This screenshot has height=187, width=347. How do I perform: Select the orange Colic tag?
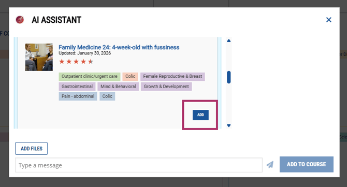click(x=131, y=76)
